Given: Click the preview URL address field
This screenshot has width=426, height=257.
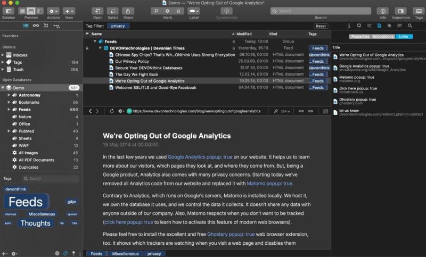Looking at the screenshot, I should [x=196, y=111].
